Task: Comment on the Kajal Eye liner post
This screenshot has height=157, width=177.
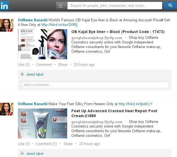Action: point(44,64)
